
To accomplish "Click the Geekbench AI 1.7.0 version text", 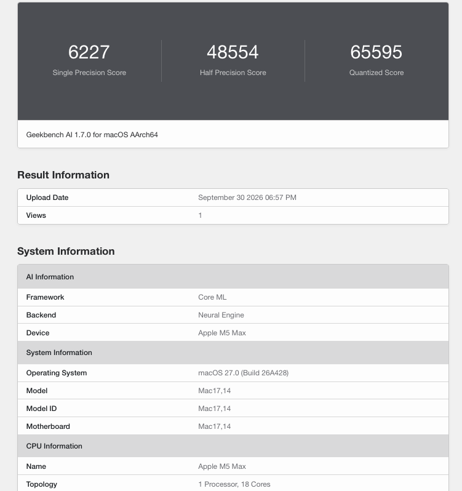I will pos(92,135).
